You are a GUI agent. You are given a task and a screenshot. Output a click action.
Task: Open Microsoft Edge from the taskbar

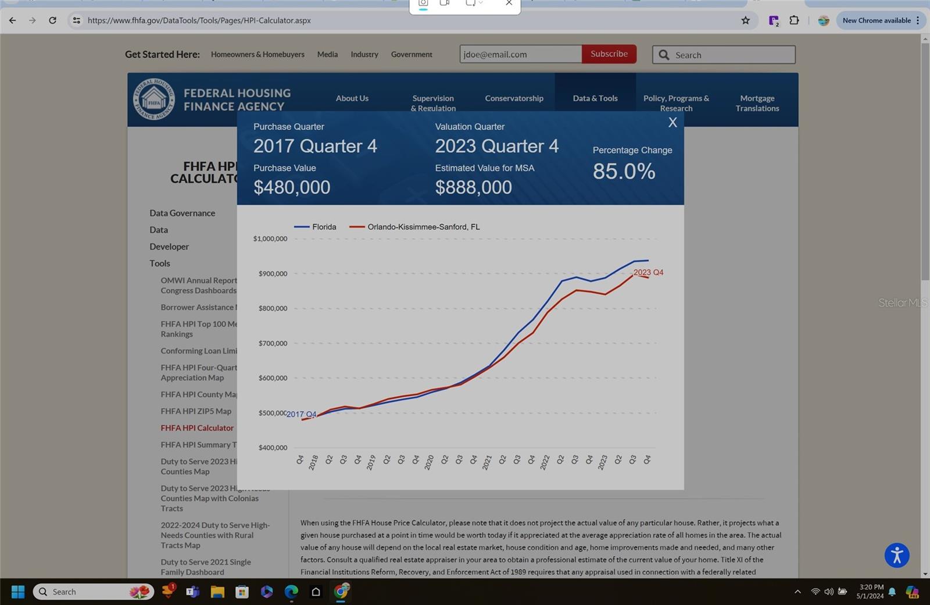pyautogui.click(x=291, y=592)
